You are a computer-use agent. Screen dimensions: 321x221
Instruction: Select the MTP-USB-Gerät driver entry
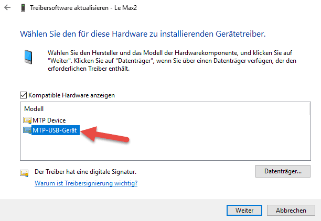[55, 130]
